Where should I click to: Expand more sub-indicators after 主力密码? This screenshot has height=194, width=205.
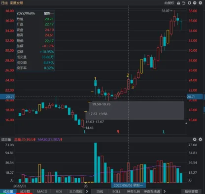[x=87, y=192]
